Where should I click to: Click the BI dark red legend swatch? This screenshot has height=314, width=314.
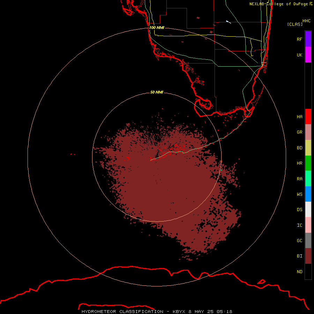click(x=308, y=256)
